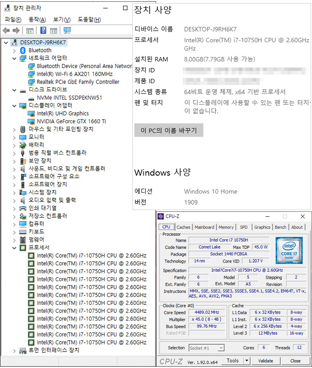Click the show/hide console tree toolbar icon
This screenshot has width=312, height=368.
pos(30,31)
